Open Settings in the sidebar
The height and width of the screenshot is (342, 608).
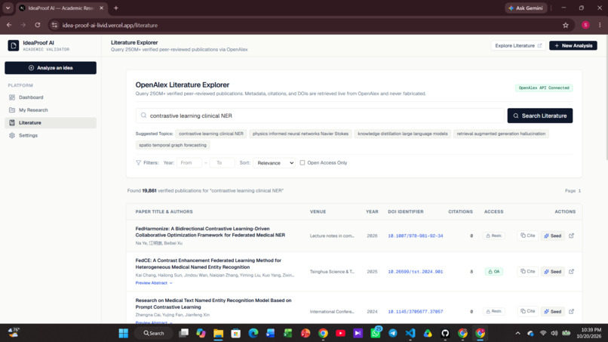[x=51, y=135]
